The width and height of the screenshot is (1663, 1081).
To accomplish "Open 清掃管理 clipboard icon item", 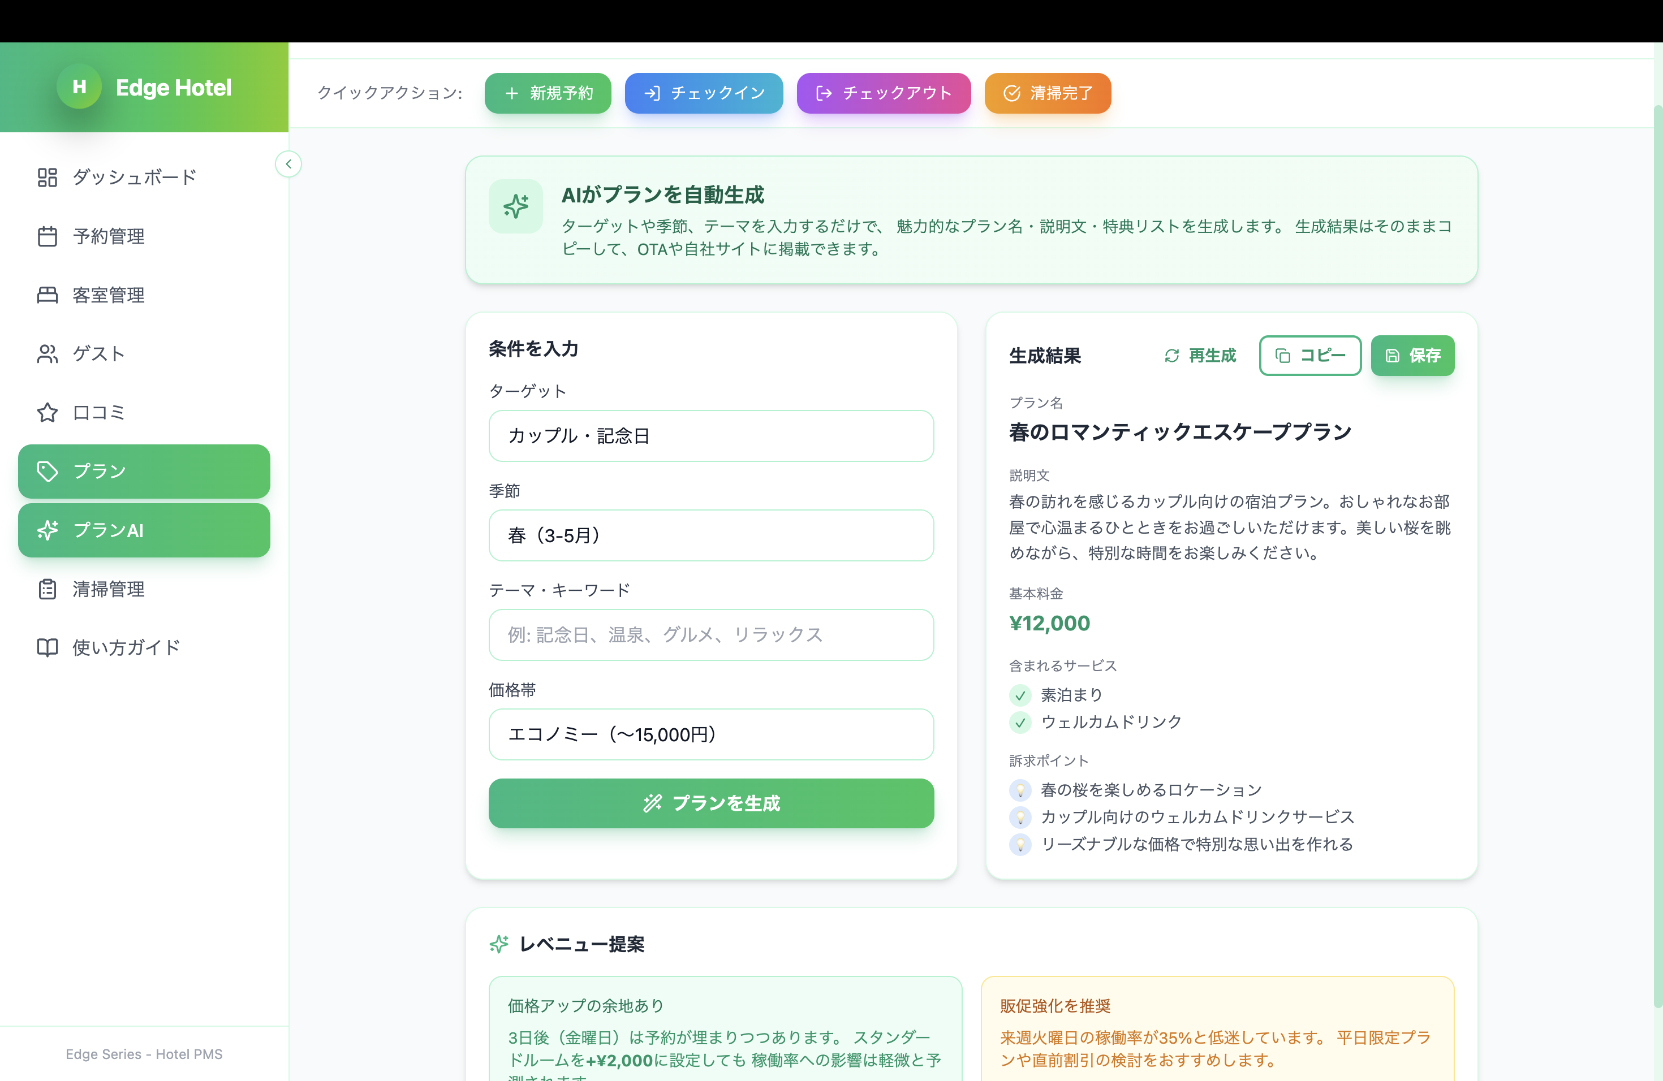I will click(x=48, y=589).
